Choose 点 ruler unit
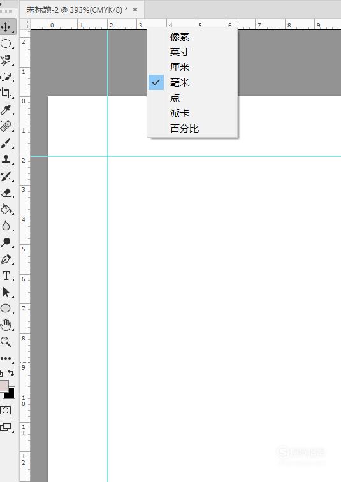 click(192, 98)
